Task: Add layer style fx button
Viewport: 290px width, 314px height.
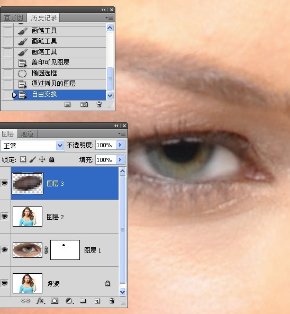Action: click(x=41, y=301)
